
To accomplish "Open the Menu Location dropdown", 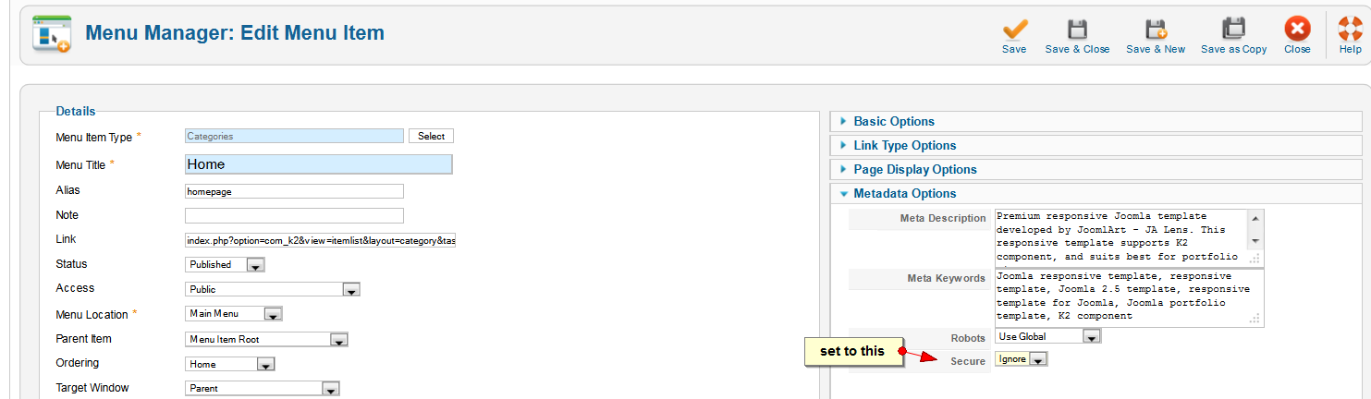I will [x=234, y=314].
